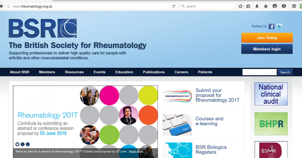Click the browser Search box

coord(208,6)
